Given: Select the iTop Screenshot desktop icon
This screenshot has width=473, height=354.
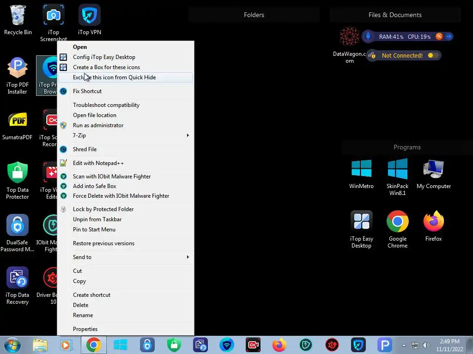Looking at the screenshot, I should [x=54, y=22].
